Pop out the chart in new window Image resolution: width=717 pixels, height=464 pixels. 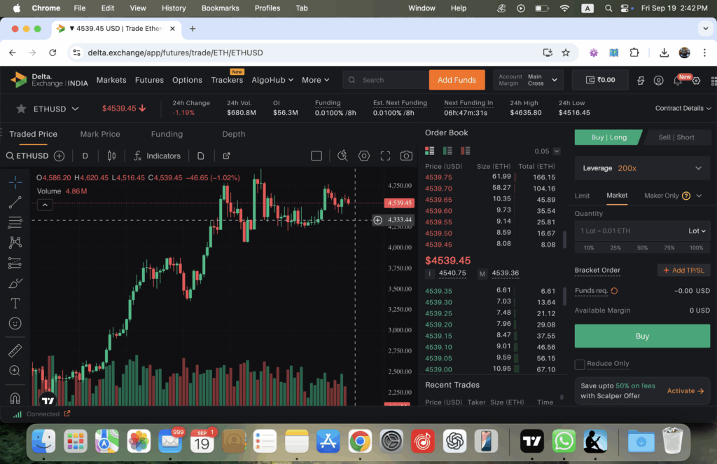(x=226, y=156)
